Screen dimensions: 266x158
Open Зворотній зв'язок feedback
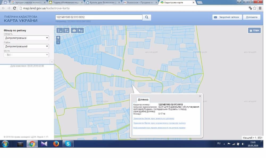pos(227,17)
